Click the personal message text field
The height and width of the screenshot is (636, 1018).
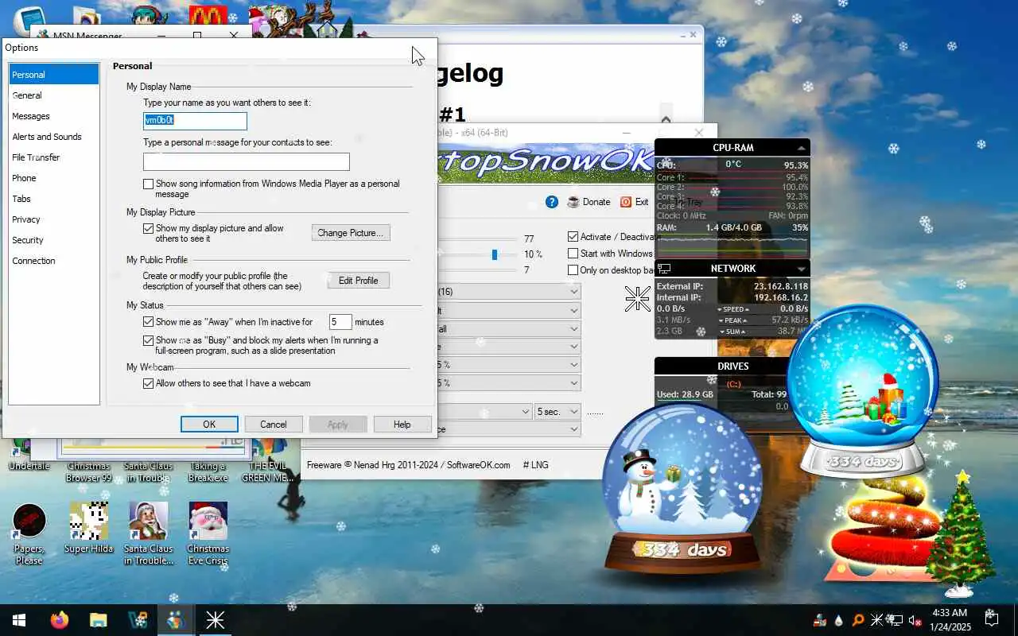point(247,162)
